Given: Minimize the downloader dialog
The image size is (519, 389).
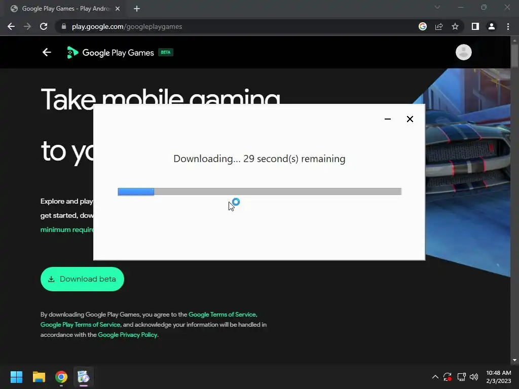Looking at the screenshot, I should pyautogui.click(x=388, y=119).
